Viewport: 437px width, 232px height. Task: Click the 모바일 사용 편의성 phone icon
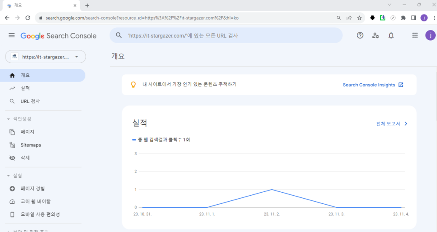click(12, 214)
